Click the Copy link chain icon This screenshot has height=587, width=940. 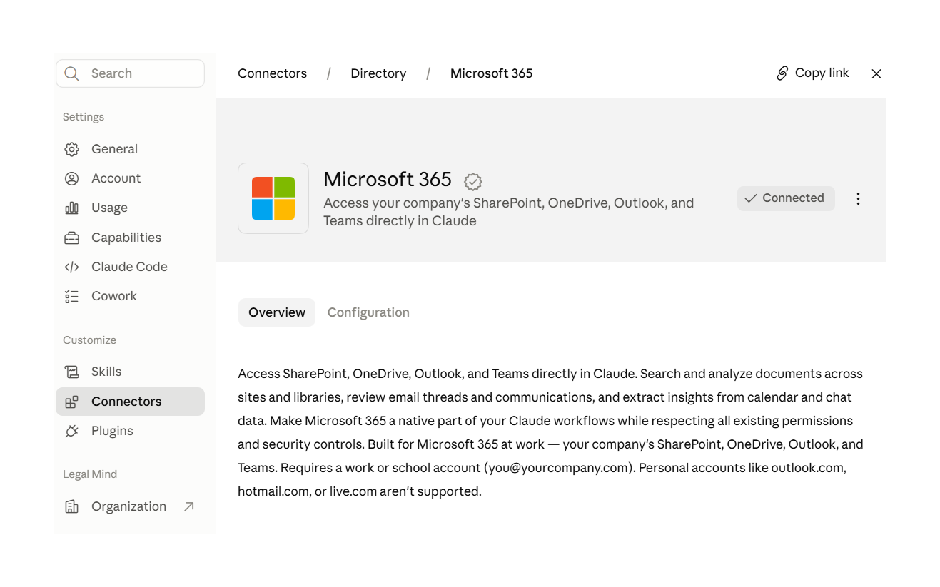[782, 73]
